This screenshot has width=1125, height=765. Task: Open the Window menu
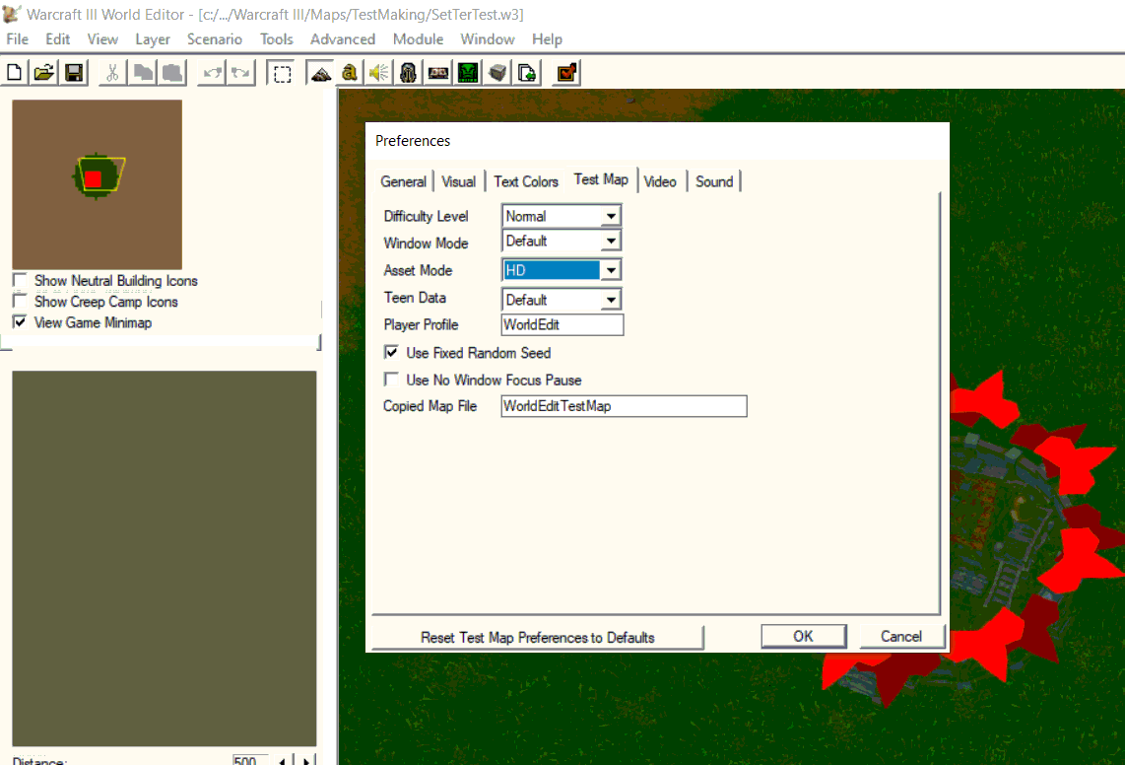point(488,38)
